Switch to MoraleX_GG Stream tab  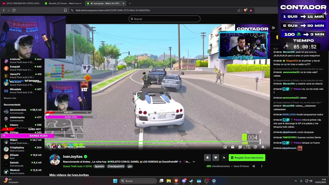(63, 3)
